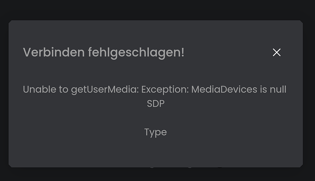Click the blank gap between SDP and Type
The image size is (315, 181).
click(x=156, y=118)
